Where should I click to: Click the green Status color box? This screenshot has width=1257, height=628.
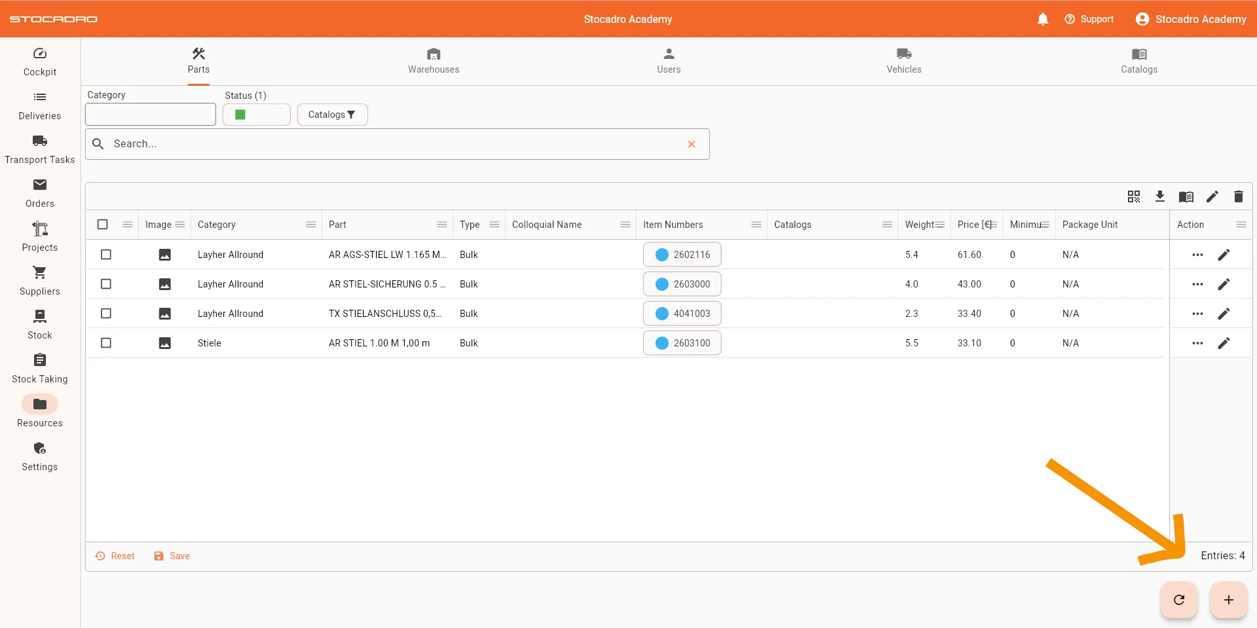(240, 115)
